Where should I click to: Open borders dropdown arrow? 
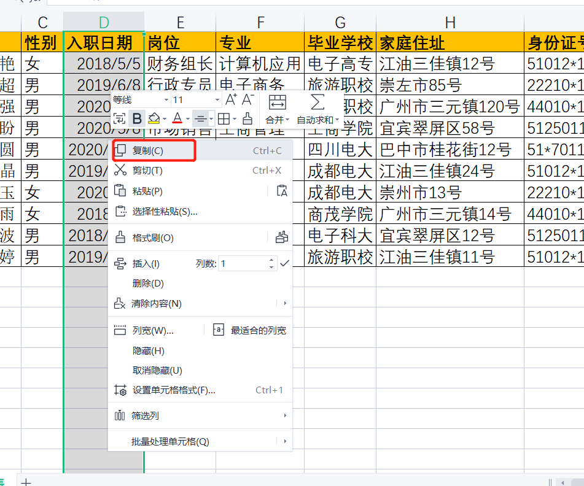point(235,119)
